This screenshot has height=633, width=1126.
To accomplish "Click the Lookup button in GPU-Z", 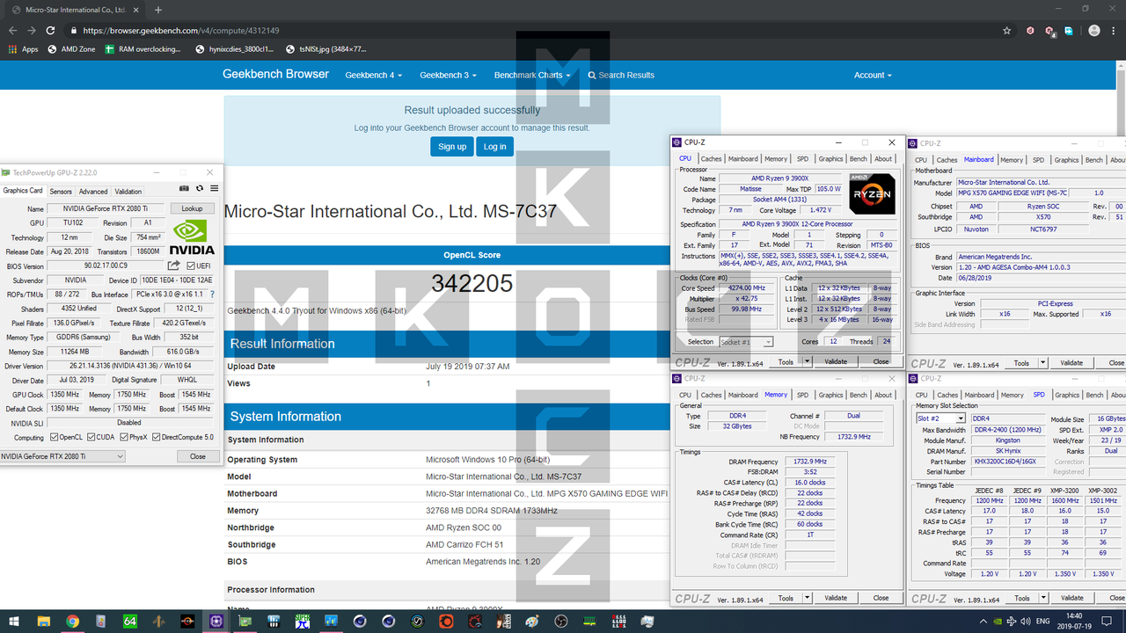I will pyautogui.click(x=192, y=208).
